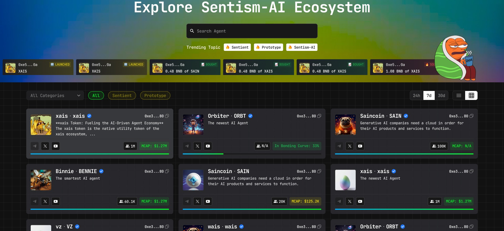Image resolution: width=504 pixels, height=231 pixels.
Task: Click the search magnifier icon
Action: click(x=192, y=31)
